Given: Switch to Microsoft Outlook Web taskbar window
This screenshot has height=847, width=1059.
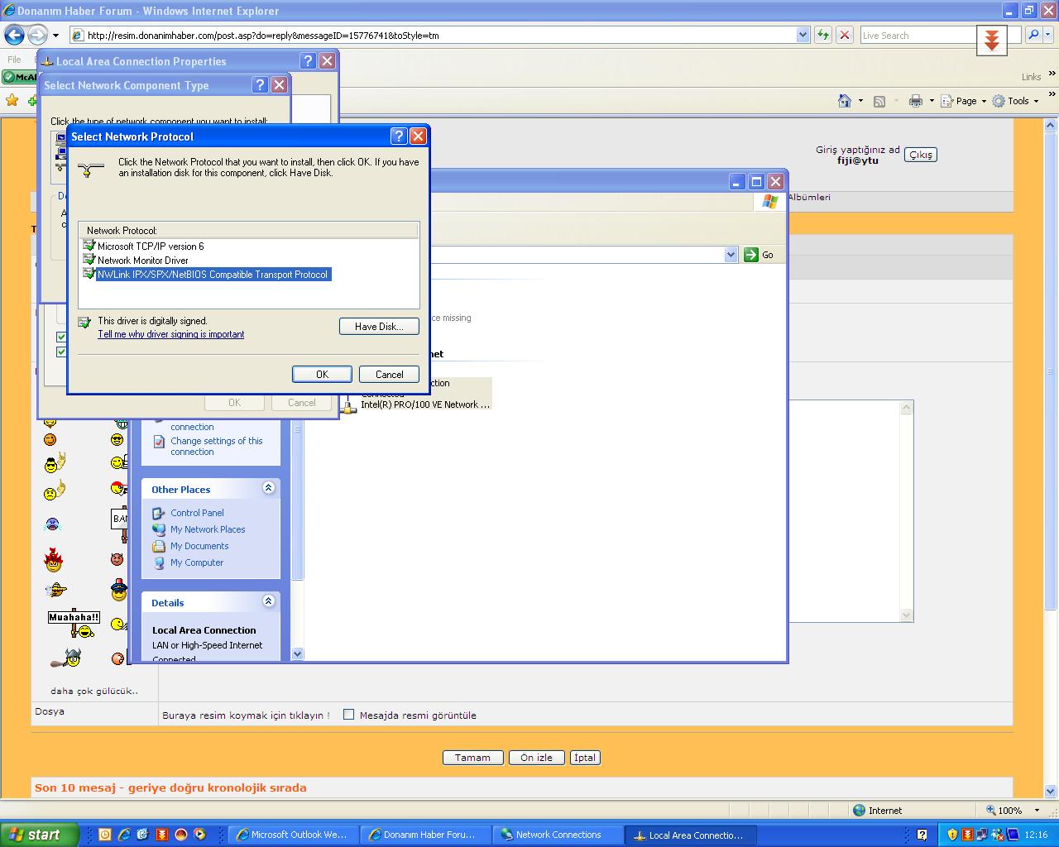Looking at the screenshot, I should click(292, 835).
